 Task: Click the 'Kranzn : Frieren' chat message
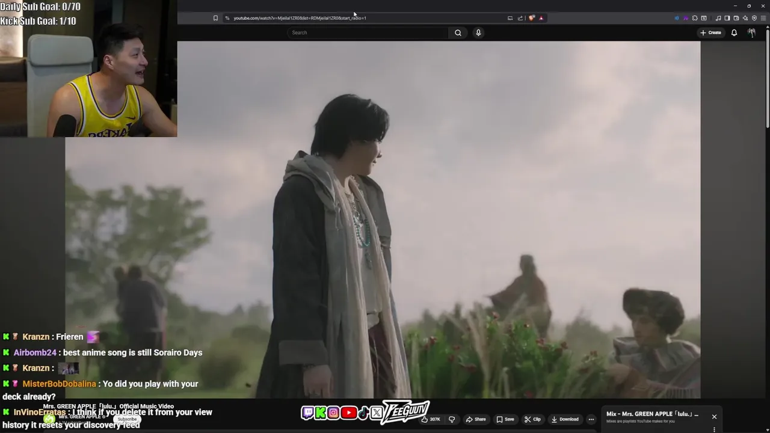point(53,337)
